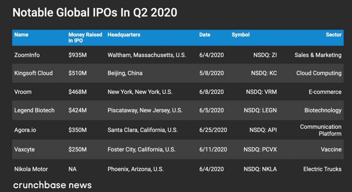The width and height of the screenshot is (352, 192).
Task: Select the $424M amount cell
Action: click(77, 110)
